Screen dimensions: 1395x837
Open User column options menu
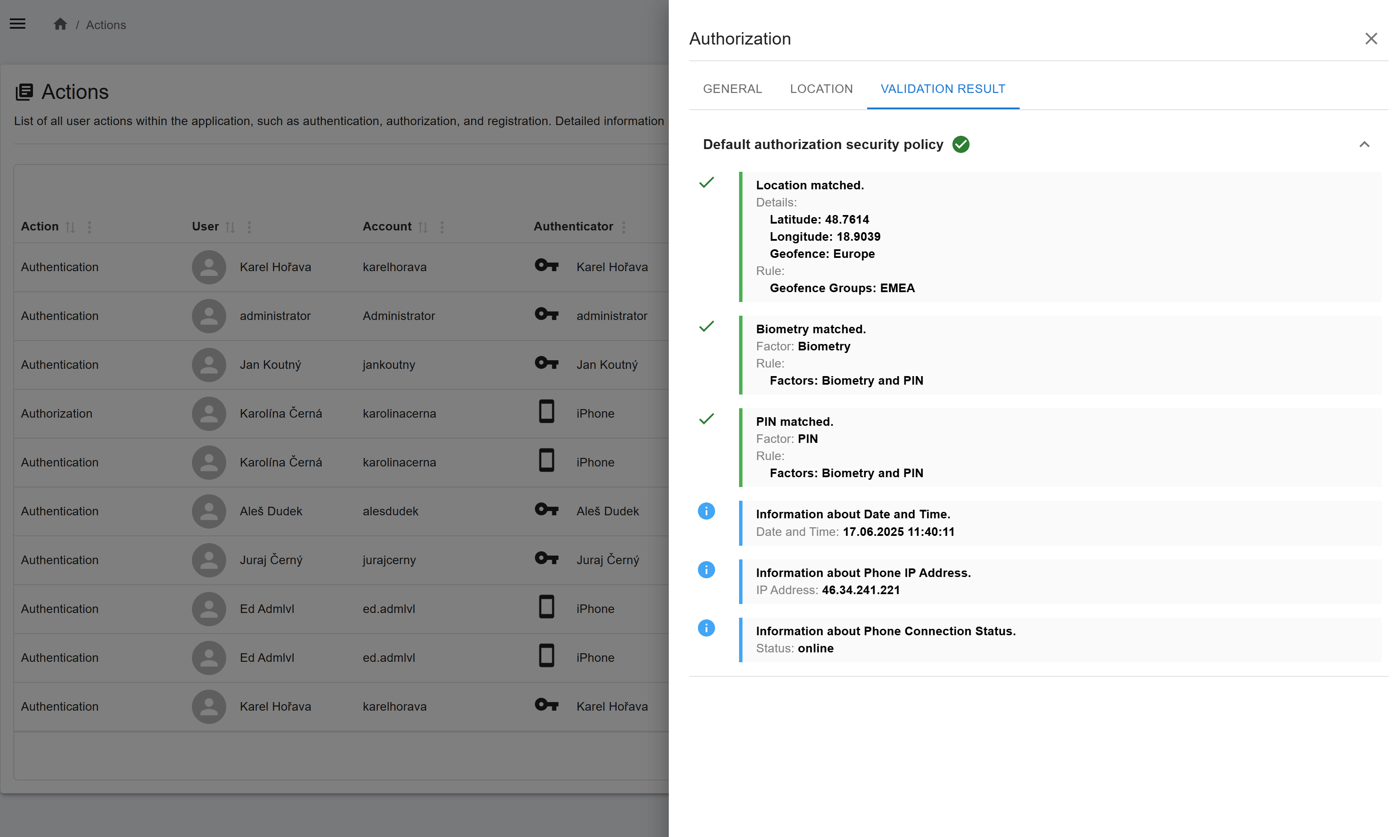coord(249,227)
